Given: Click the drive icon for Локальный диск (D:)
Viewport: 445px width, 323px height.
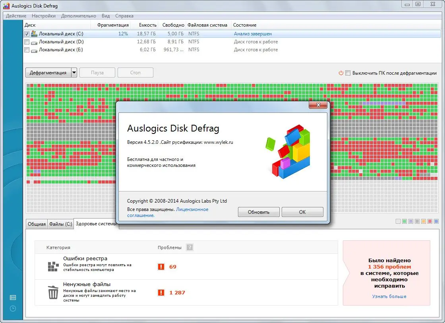Looking at the screenshot, I should tap(34, 42).
